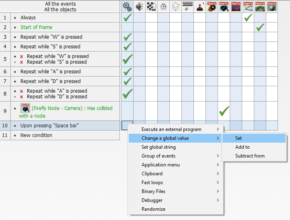This screenshot has height=220, width=290.
Task: Select the Firefly Camera object header icon
Action: click(224, 6)
